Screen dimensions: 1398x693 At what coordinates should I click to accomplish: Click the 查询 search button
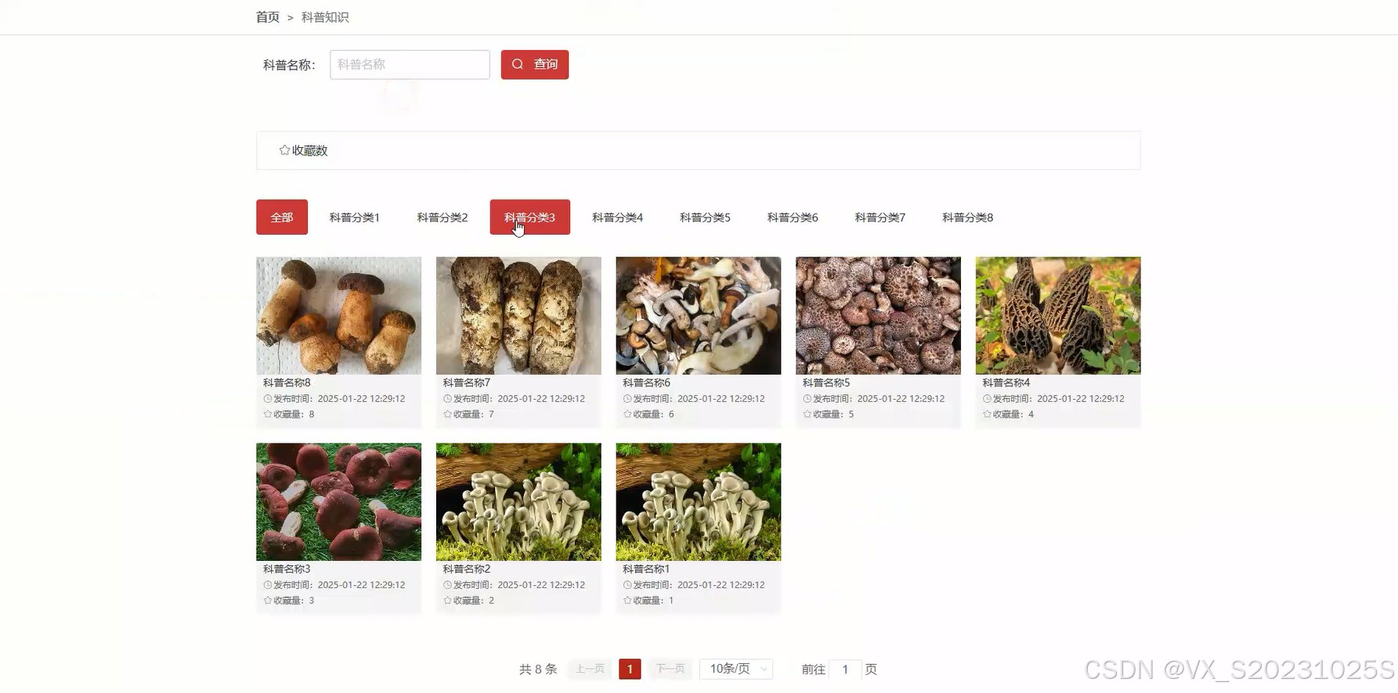pyautogui.click(x=535, y=64)
